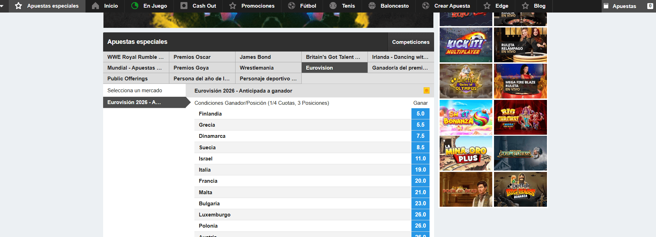
Task: Click the orange market info icon
Action: (426, 90)
